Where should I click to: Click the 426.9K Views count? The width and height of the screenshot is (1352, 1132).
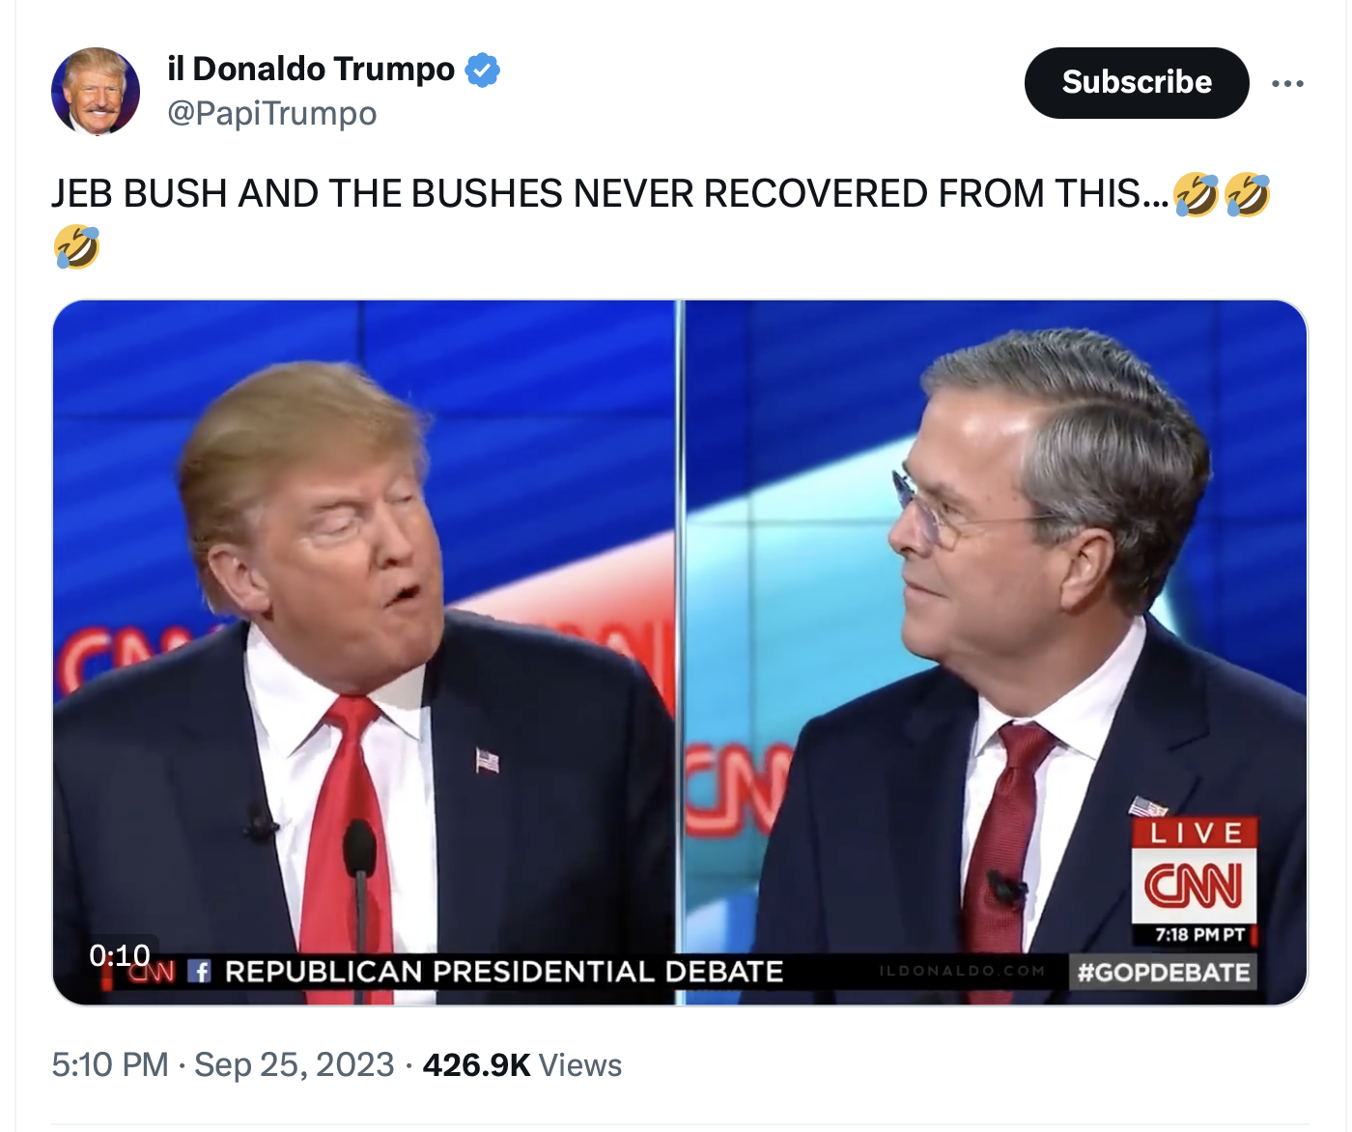tap(522, 1064)
